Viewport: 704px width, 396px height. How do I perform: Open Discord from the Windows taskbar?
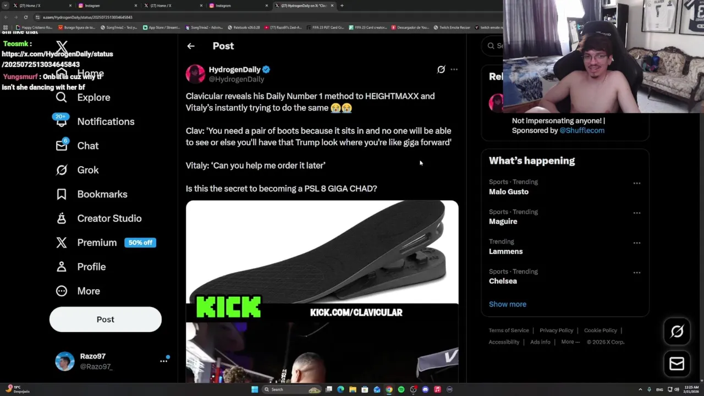pyautogui.click(x=425, y=389)
